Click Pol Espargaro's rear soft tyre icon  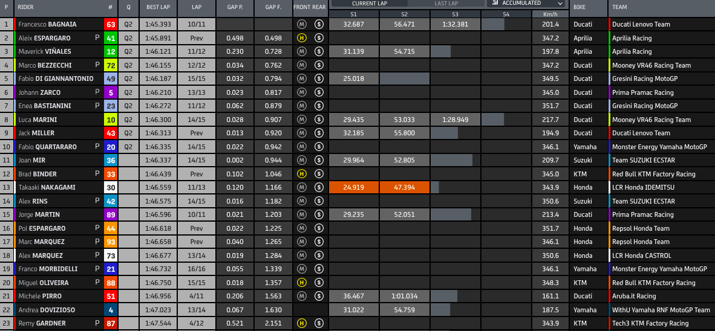point(319,228)
